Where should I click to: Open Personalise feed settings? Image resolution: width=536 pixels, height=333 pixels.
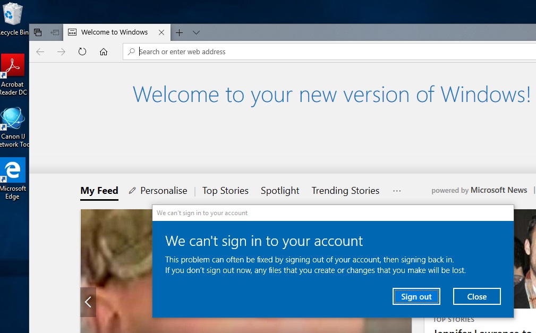click(158, 191)
